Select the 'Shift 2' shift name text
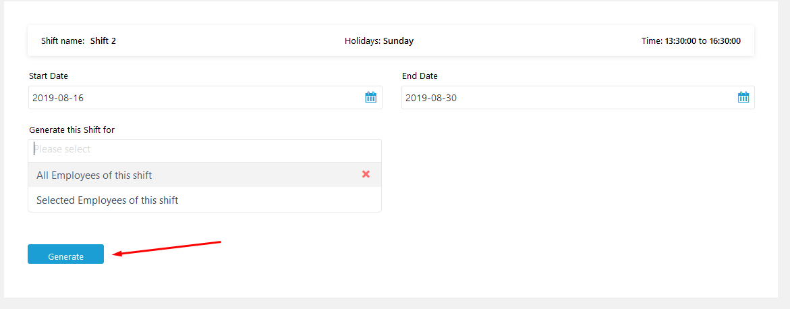 tap(103, 41)
